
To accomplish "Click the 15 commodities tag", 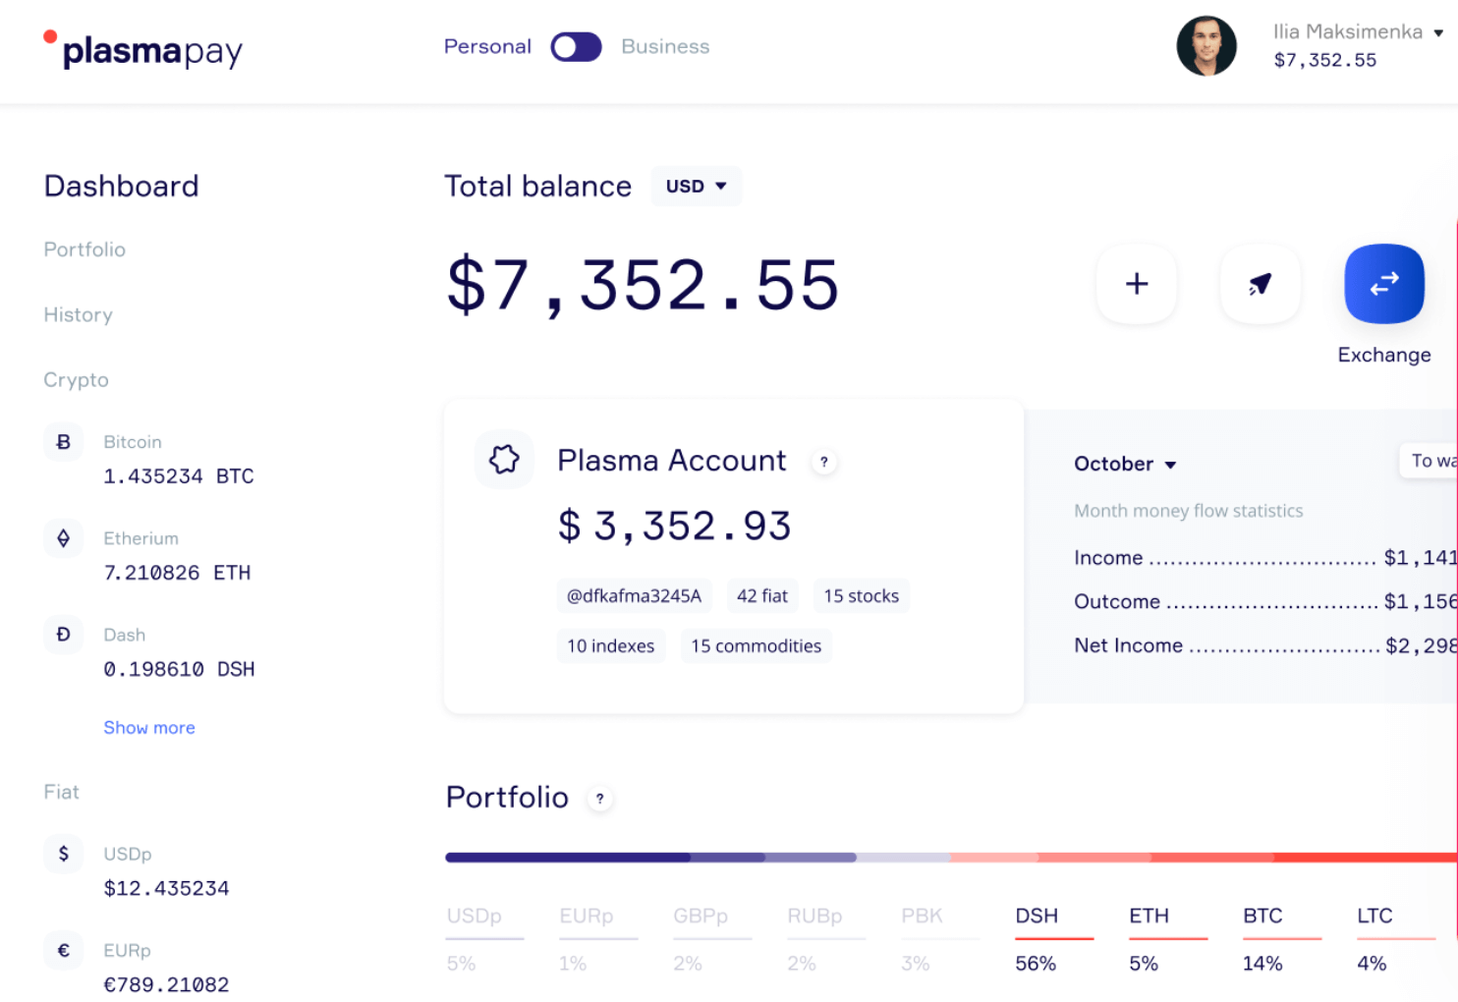I will [x=756, y=645].
